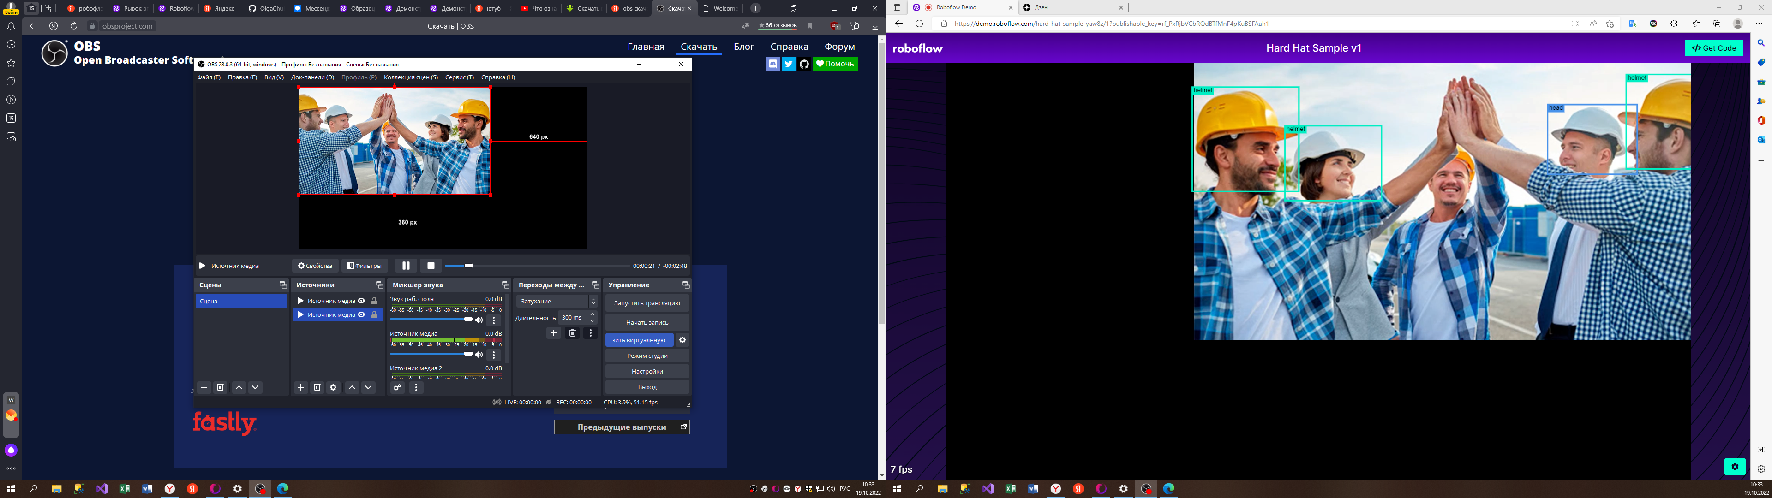This screenshot has width=1772, height=498.
Task: Open the Затухание transition dropdown
Action: (x=557, y=301)
